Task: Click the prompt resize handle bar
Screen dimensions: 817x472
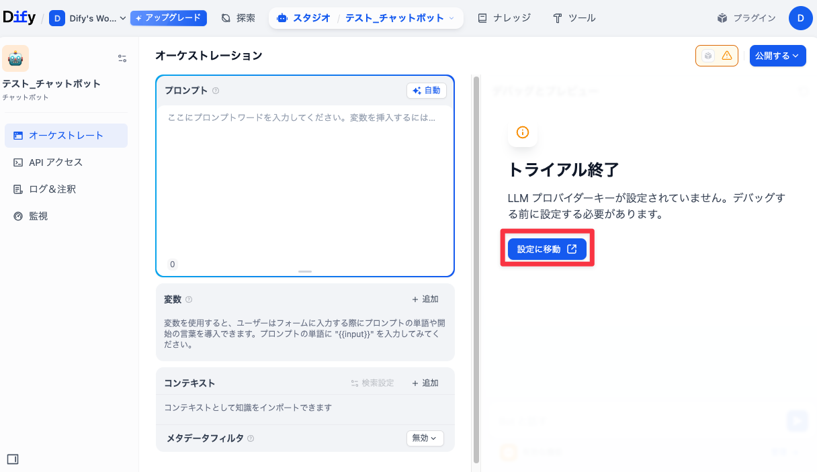Action: click(x=305, y=271)
